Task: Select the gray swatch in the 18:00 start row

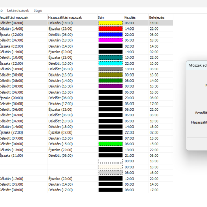Action: [111, 69]
